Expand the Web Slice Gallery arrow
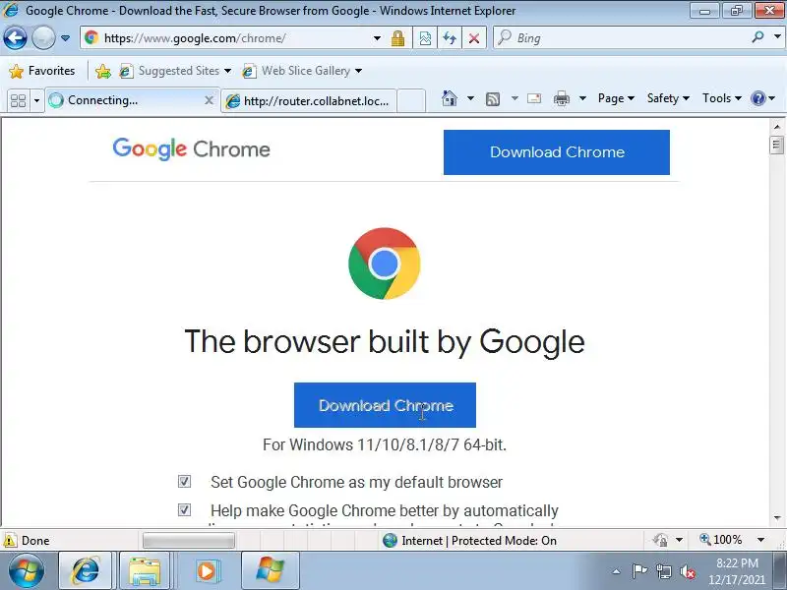 click(358, 71)
